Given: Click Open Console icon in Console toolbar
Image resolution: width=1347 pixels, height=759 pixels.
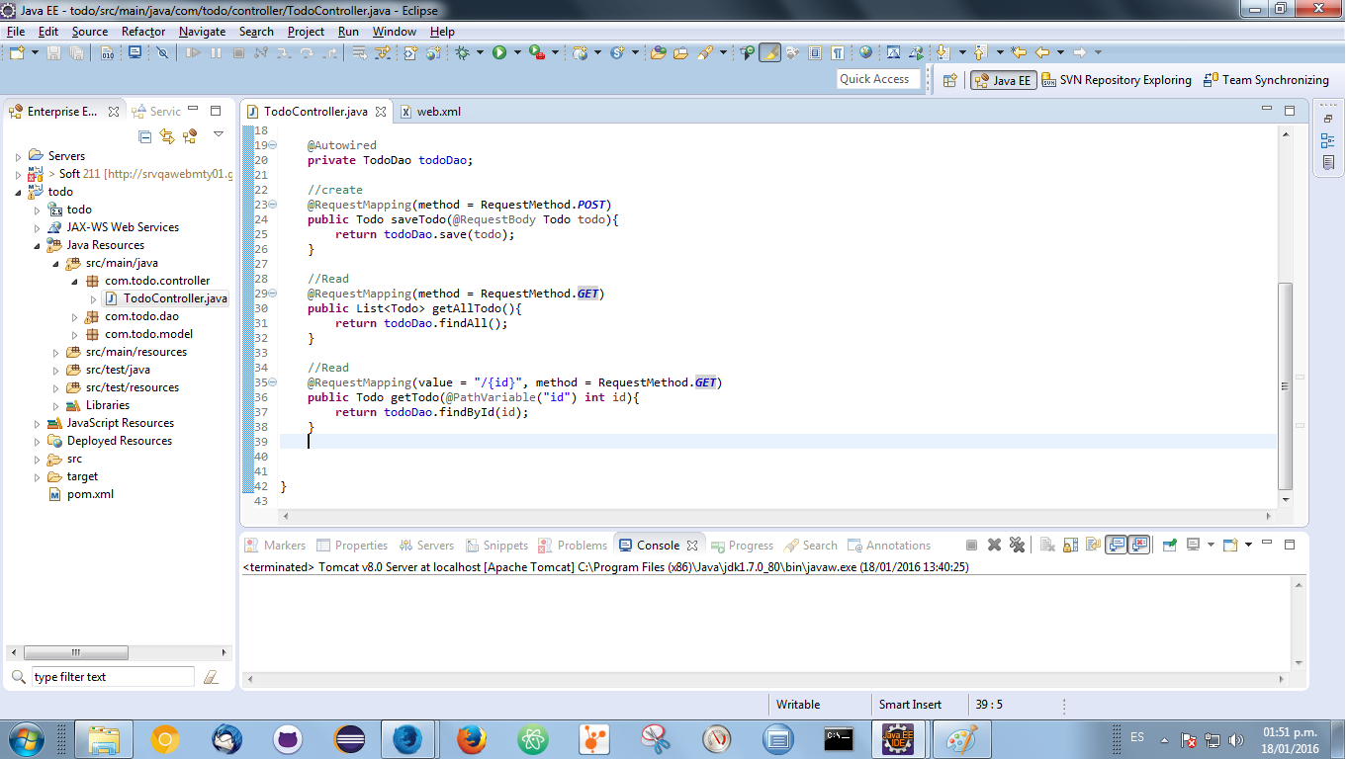Looking at the screenshot, I should point(1230,545).
